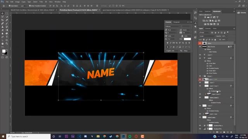This screenshot has width=248, height=139.
Task: Add an Invert adjustment
Action: (205, 24)
